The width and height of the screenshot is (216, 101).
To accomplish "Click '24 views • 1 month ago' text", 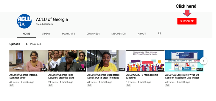I will 61,82.
